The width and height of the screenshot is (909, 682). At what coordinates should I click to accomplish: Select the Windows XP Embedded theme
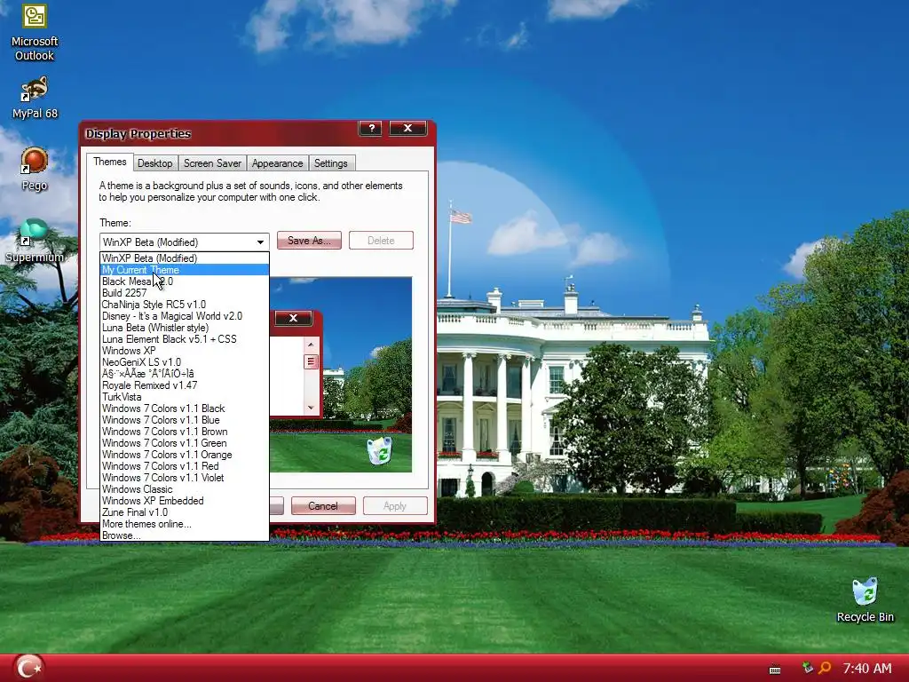pos(185,501)
